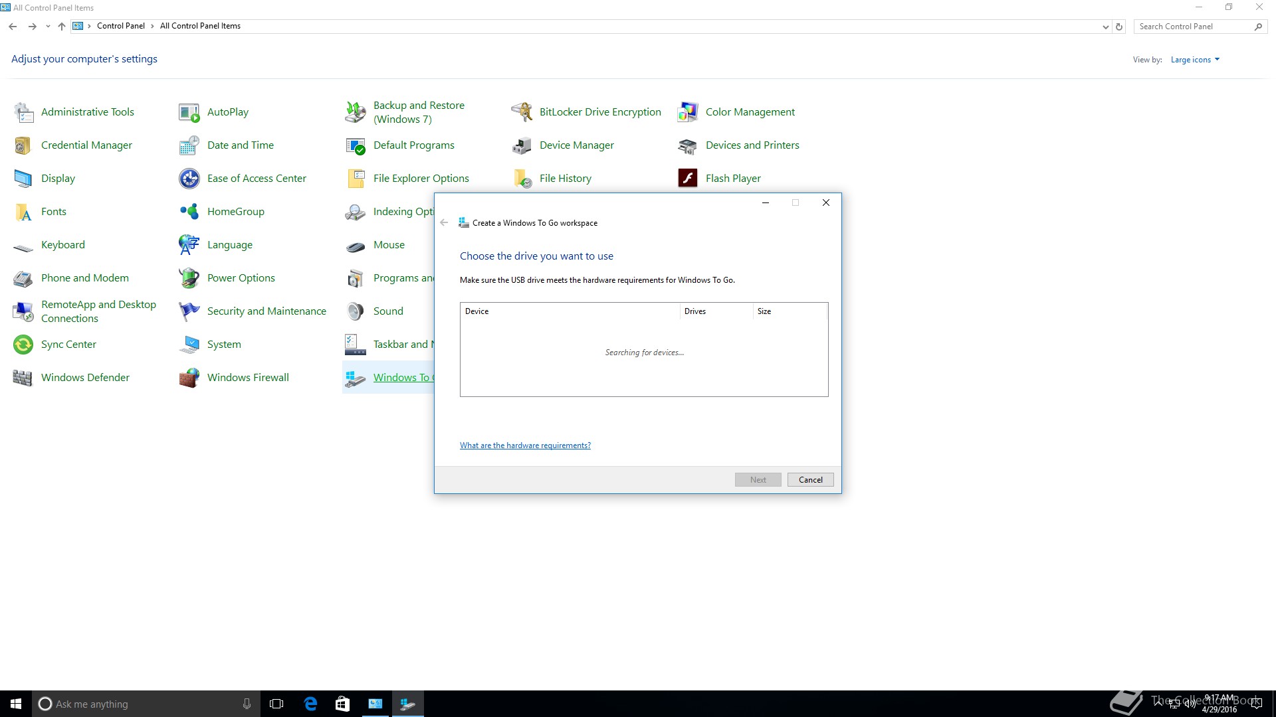Click Cancel in Windows To Go dialog
Viewport: 1276px width, 717px height.
click(810, 480)
